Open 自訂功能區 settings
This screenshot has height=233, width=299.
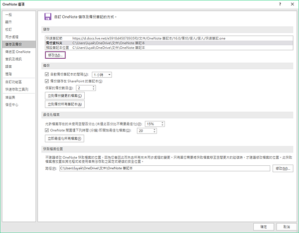point(19,82)
